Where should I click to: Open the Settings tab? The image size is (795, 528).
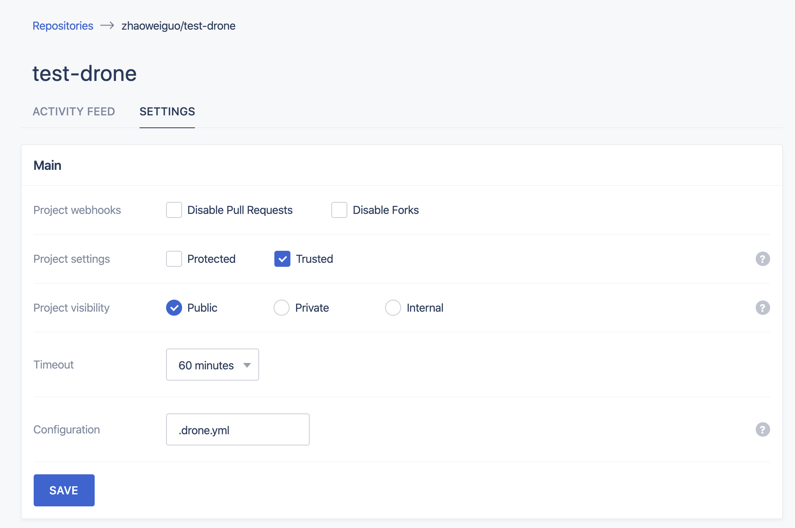click(167, 111)
